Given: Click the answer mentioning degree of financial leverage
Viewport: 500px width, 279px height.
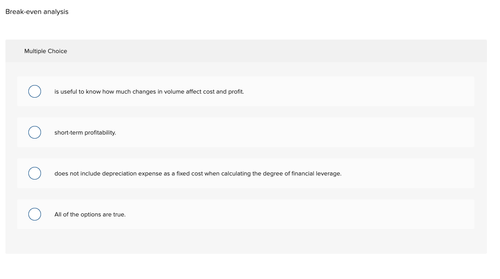Looking at the screenshot, I should 198,173.
